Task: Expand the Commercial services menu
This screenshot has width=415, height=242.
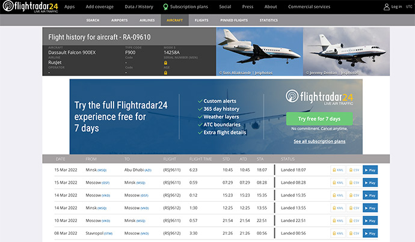Action: 310,7
